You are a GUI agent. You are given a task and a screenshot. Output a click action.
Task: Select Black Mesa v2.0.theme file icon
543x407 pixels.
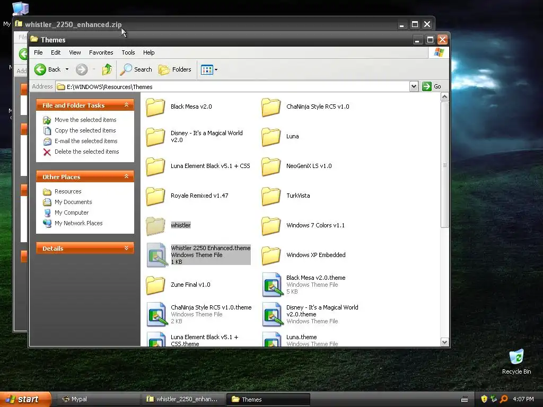click(x=273, y=285)
